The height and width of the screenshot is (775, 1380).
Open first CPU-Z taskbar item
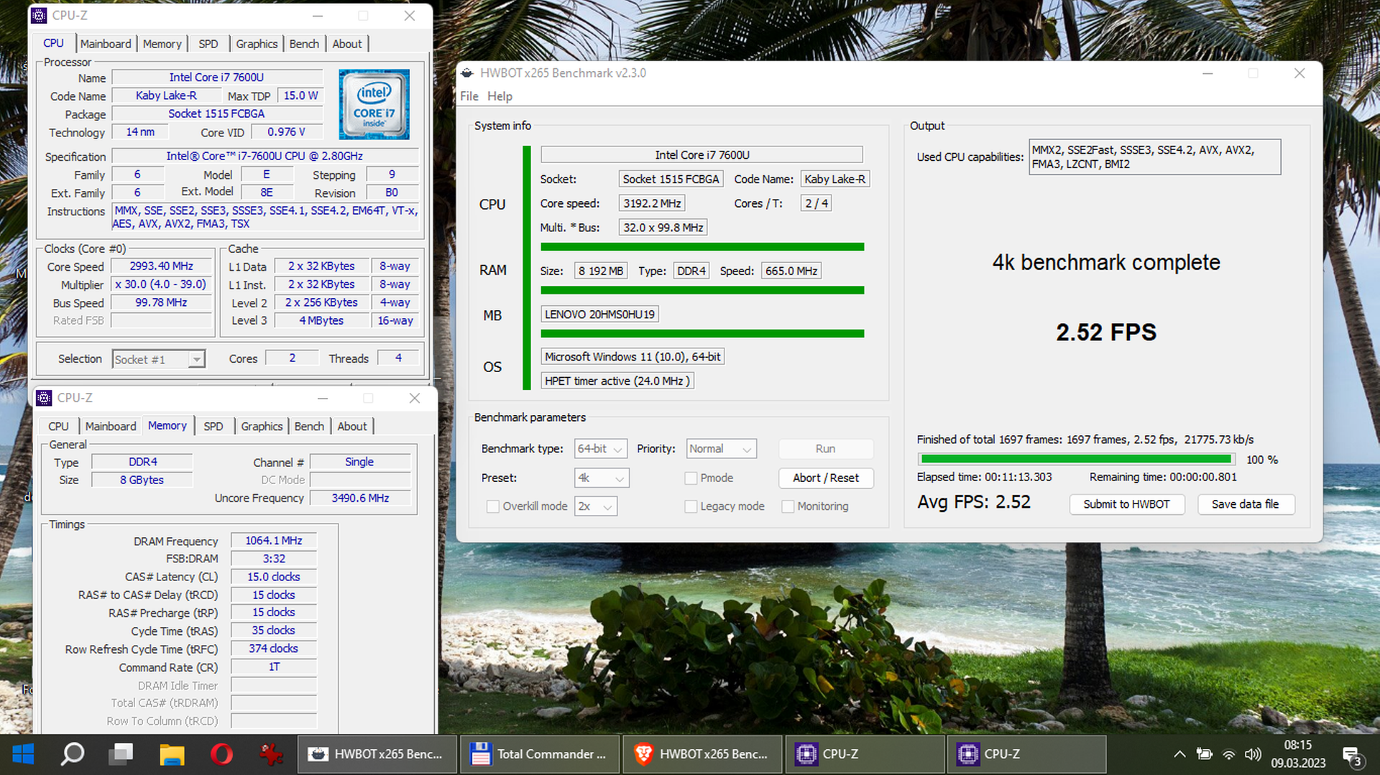865,754
